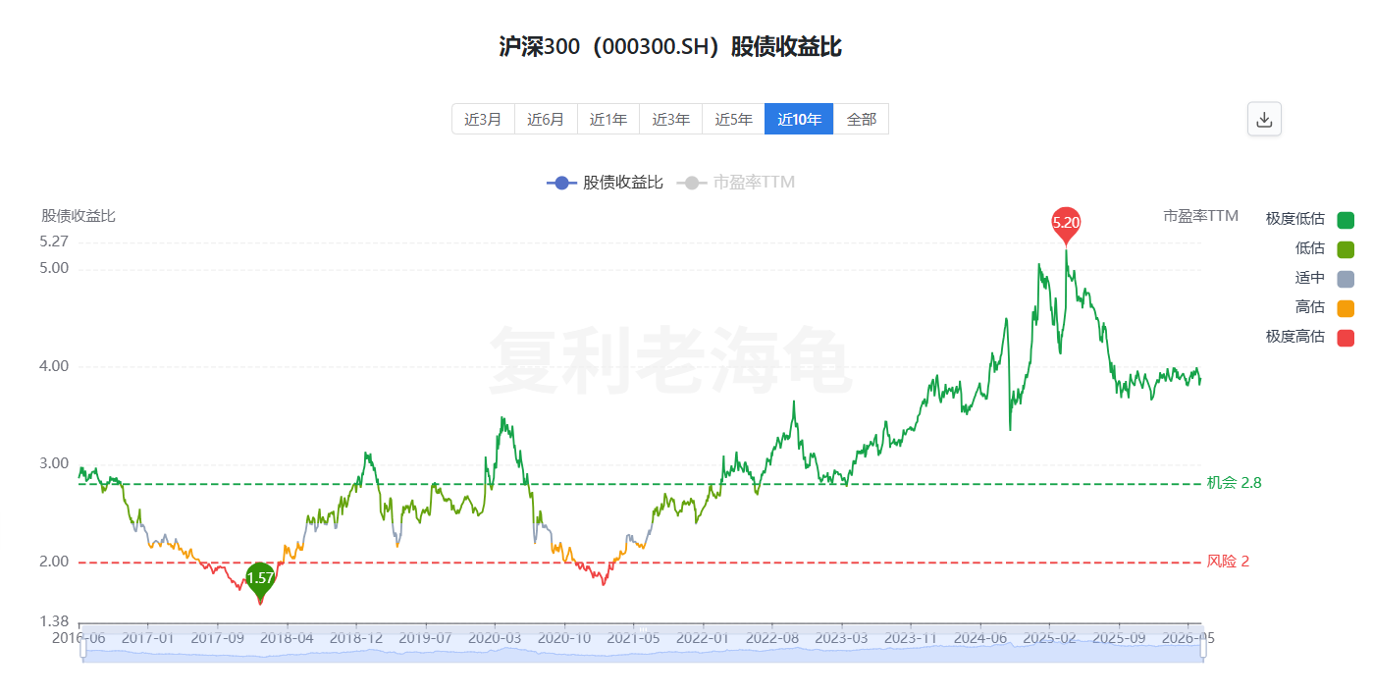Click the 2023-11 x-axis date label
Viewport: 1373px width, 697px height.
[x=910, y=637]
